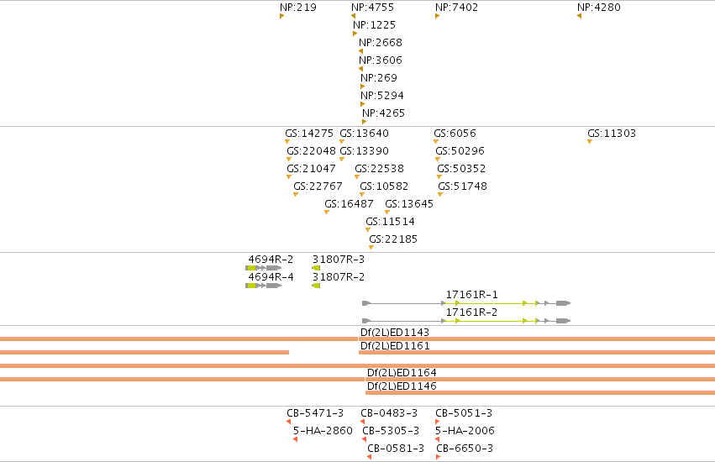Click the NP:1225 insertion marker
Viewport: 715px width, 462px height.
pos(355,34)
